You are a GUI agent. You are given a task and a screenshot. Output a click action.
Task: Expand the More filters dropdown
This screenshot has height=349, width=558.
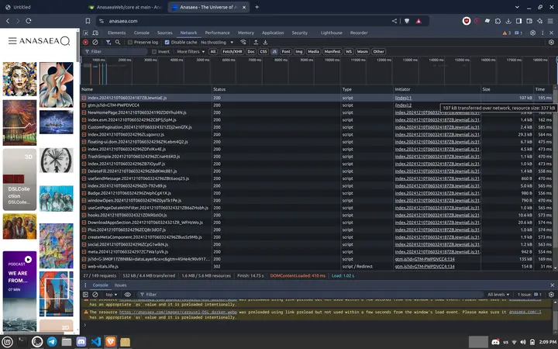coord(190,51)
